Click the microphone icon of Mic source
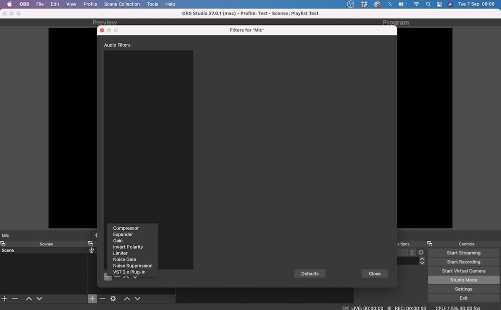The width and height of the screenshot is (501, 310). pos(91,250)
